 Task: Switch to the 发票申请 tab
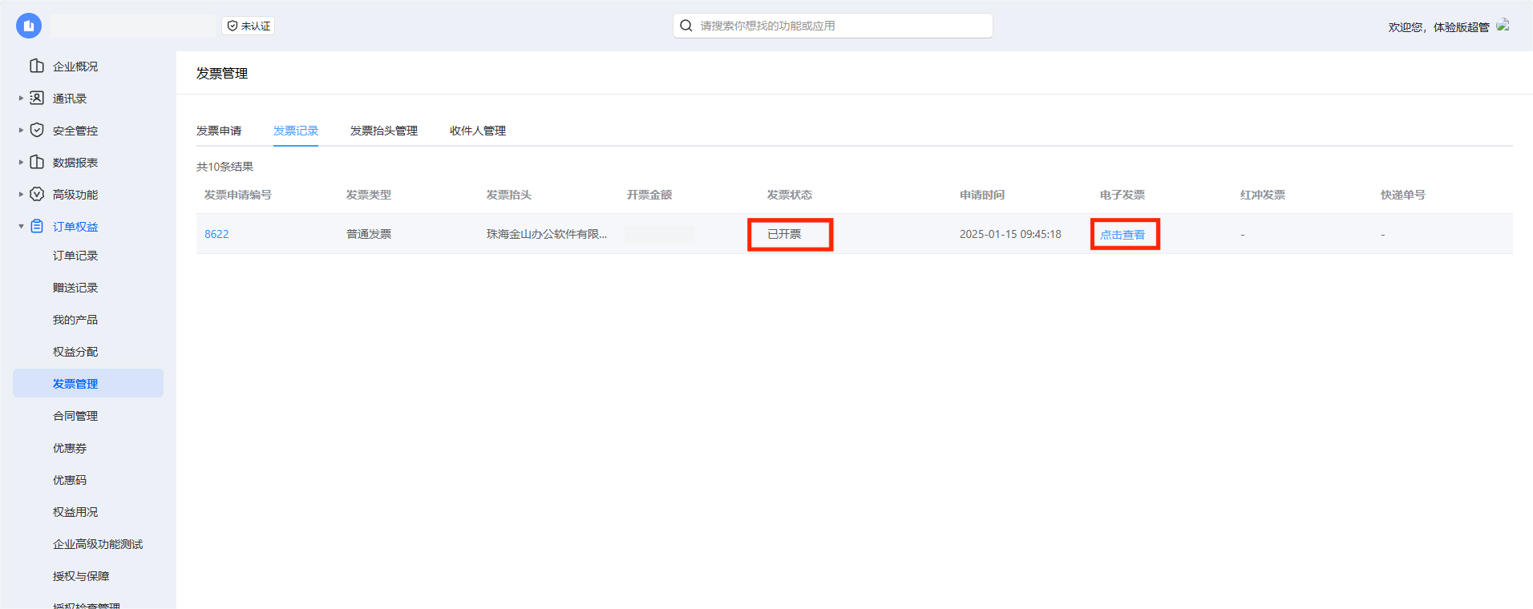click(219, 131)
